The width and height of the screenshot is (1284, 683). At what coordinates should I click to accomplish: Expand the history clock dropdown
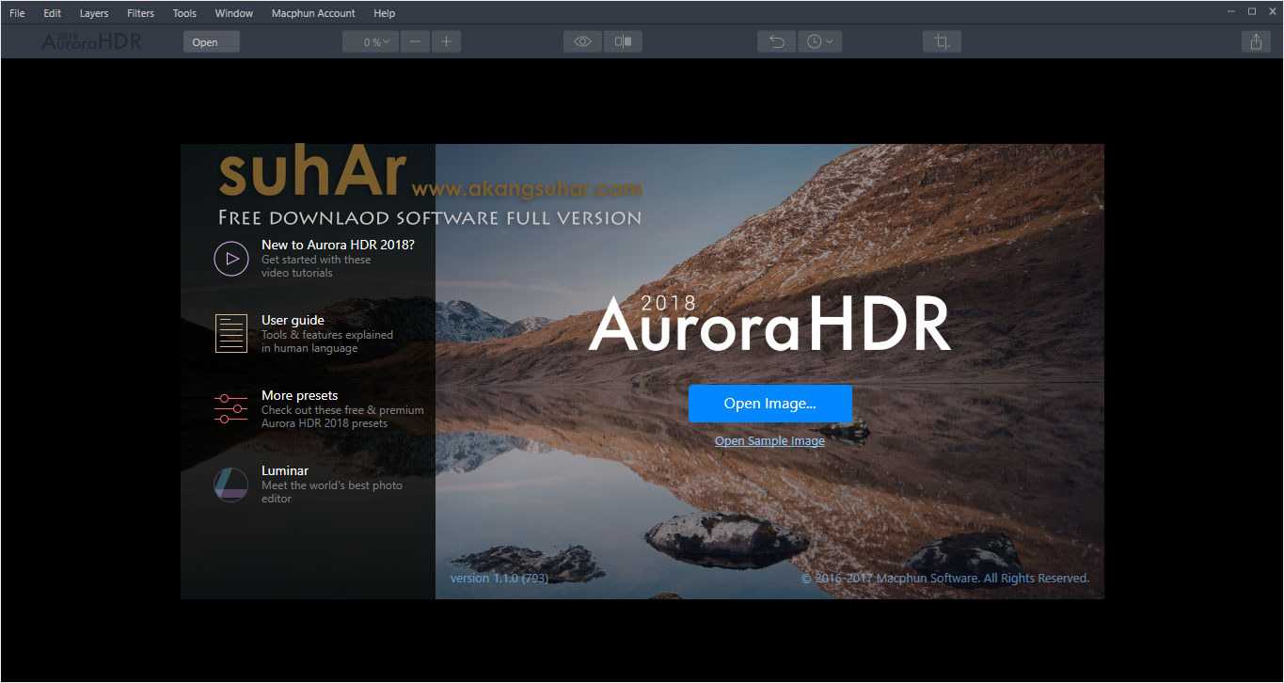click(819, 42)
